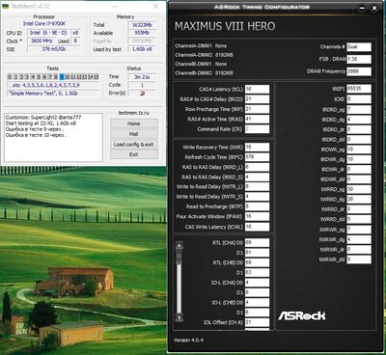Viewport: 386px width, 355px height.
Task: Click the Refresh Cycle Time (tRFC) field
Action: click(x=257, y=157)
